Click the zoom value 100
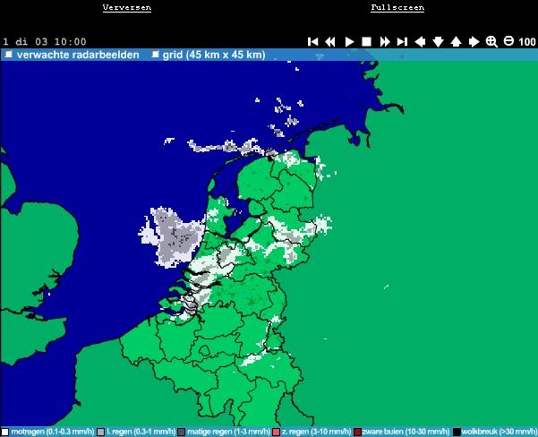The image size is (538, 437). pyautogui.click(x=527, y=42)
